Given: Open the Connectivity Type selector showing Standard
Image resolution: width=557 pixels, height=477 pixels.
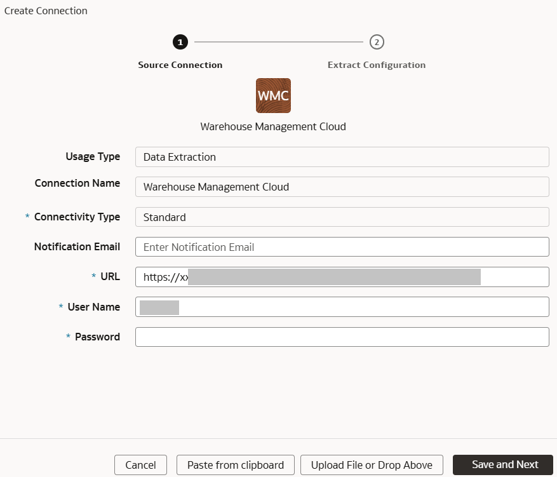Looking at the screenshot, I should pyautogui.click(x=342, y=217).
